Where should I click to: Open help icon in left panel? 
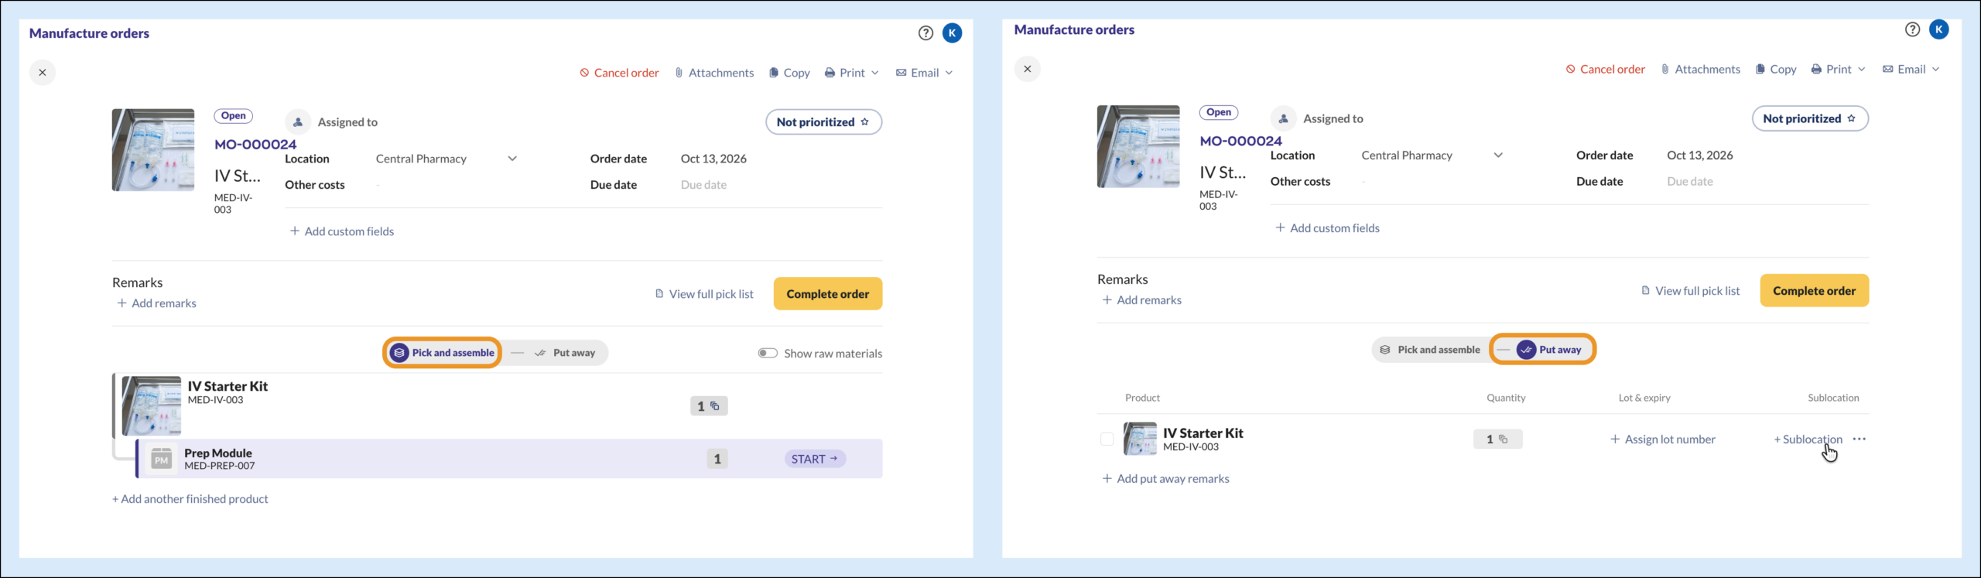click(x=925, y=33)
